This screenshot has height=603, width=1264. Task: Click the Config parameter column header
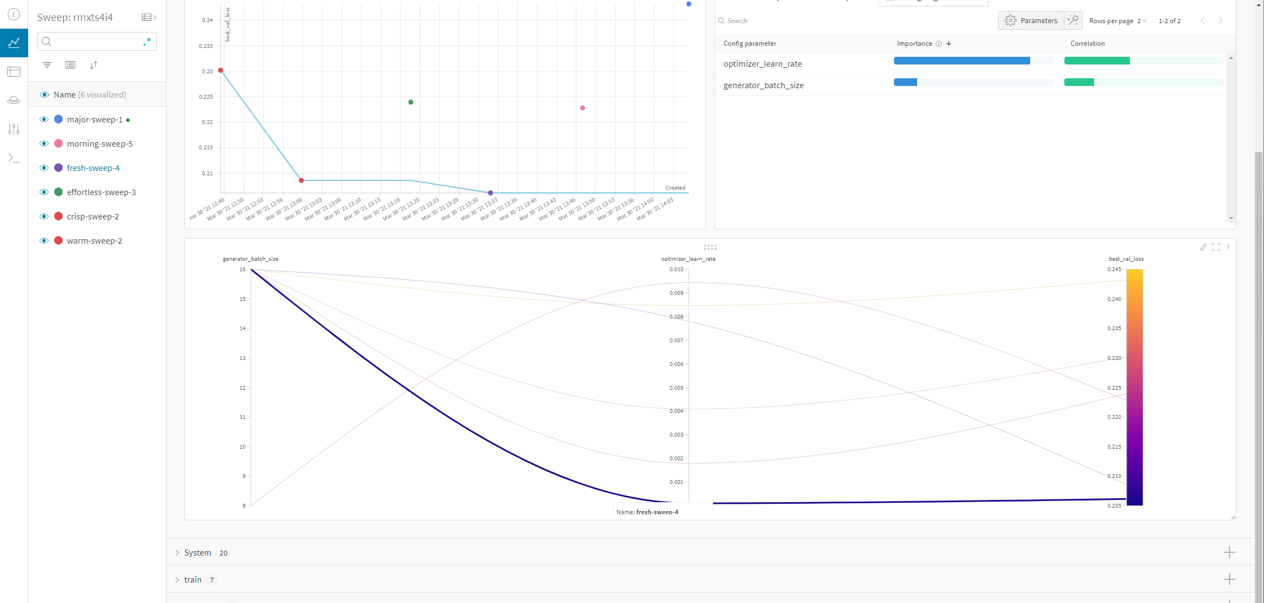(749, 44)
